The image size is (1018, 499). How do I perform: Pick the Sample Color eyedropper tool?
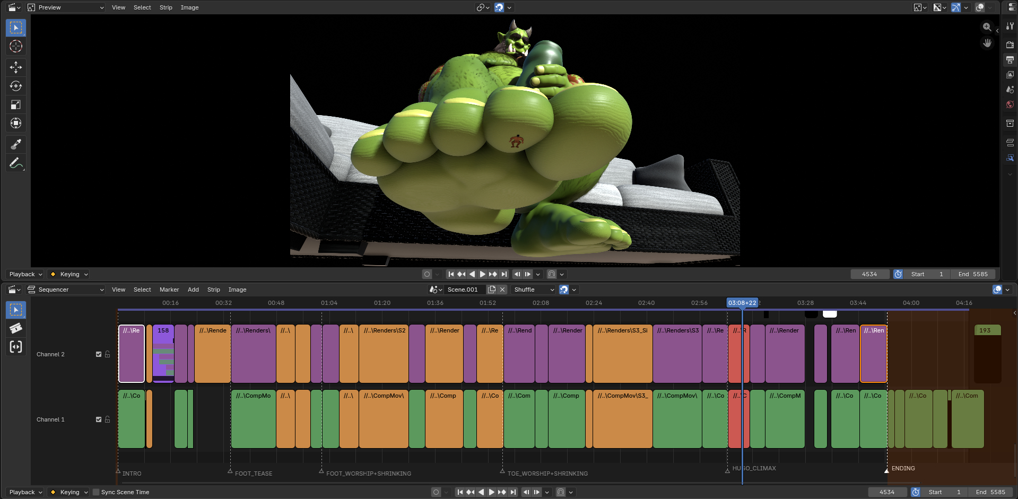(x=16, y=144)
